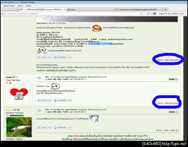Open the Google search engine dropdown
The height and width of the screenshot is (147, 188).
[x=154, y=14]
